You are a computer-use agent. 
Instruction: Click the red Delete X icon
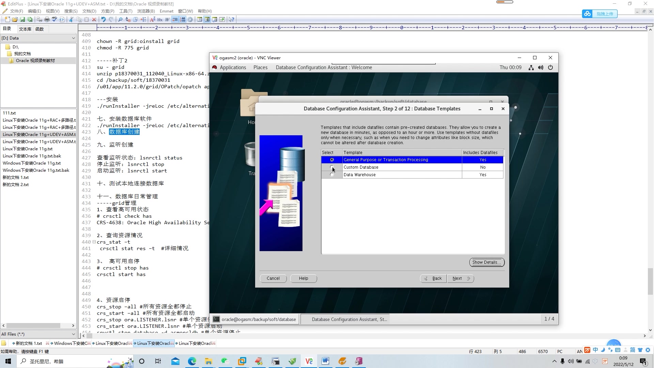(94, 20)
